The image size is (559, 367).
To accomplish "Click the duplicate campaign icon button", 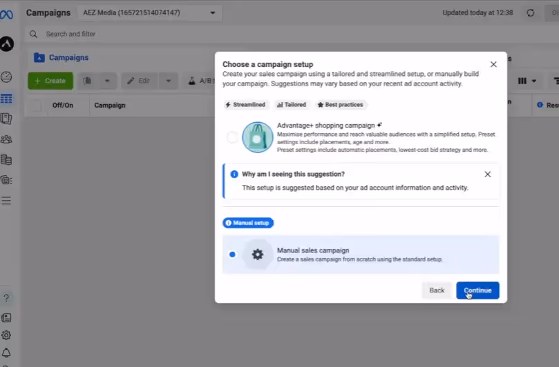I will (87, 81).
